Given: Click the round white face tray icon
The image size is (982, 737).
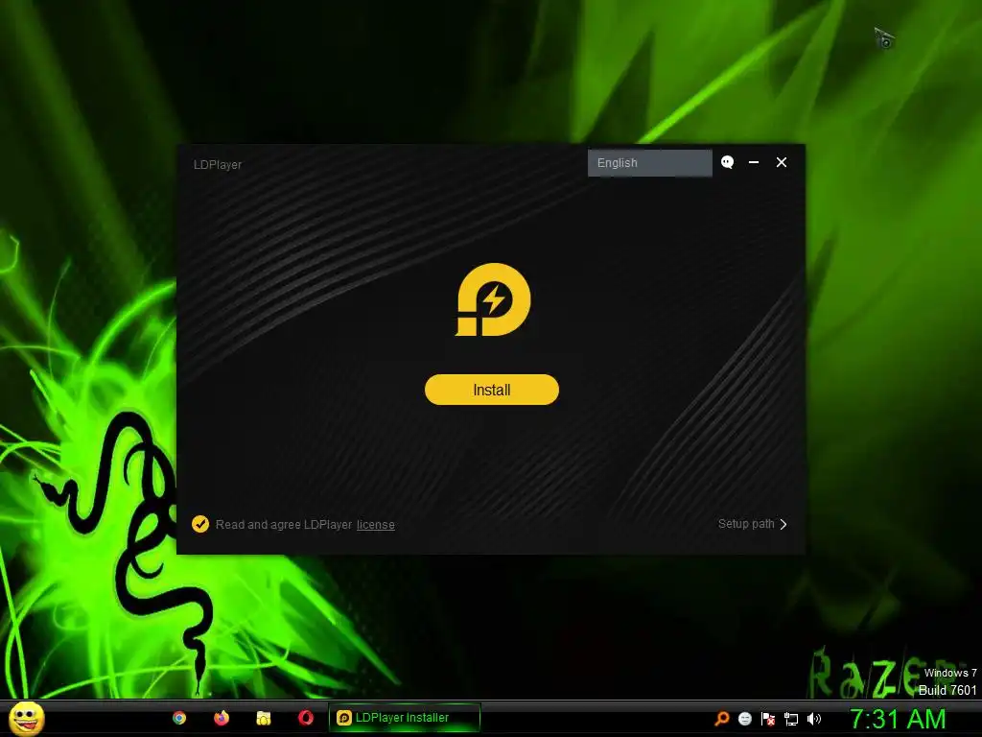Looking at the screenshot, I should pyautogui.click(x=744, y=719).
